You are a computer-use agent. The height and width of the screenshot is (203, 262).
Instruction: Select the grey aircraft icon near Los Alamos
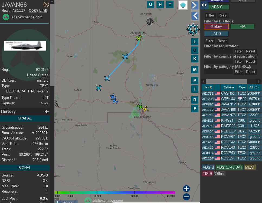(150, 22)
